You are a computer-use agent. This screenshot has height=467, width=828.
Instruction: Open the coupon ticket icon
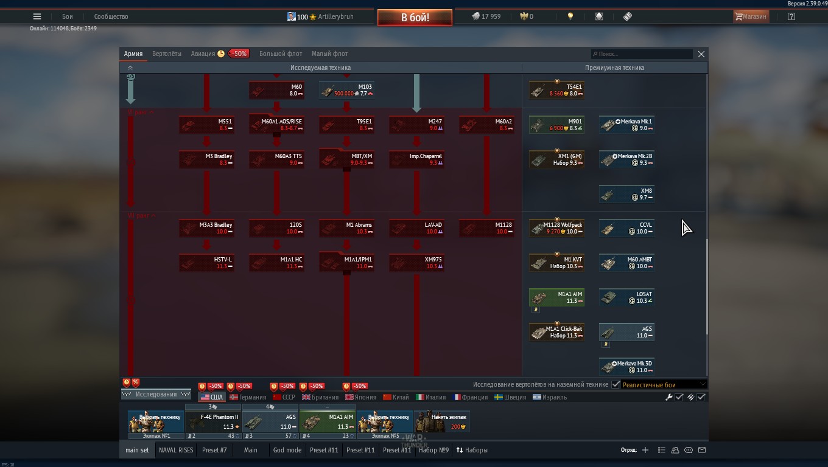628,16
